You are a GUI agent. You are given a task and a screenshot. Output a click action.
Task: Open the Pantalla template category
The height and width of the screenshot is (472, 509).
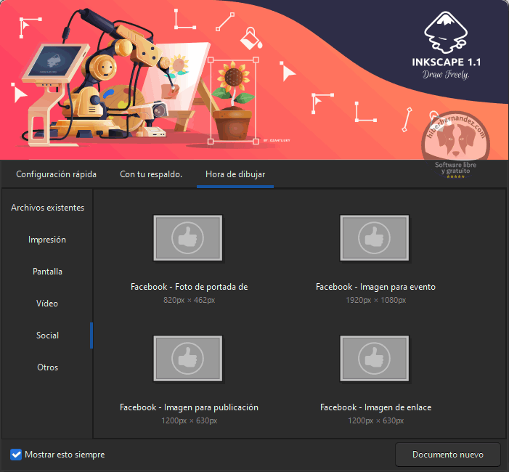[x=47, y=272]
